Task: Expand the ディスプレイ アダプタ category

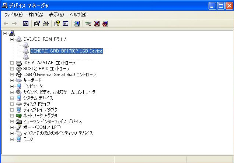Action: 12,110
